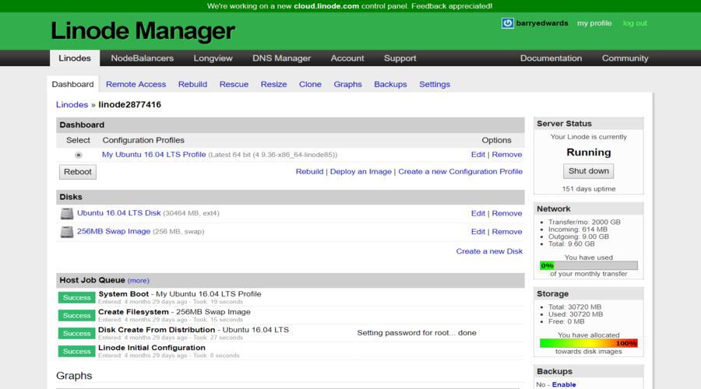
Task: Click the monthly transfer usage bar
Action: (x=589, y=265)
